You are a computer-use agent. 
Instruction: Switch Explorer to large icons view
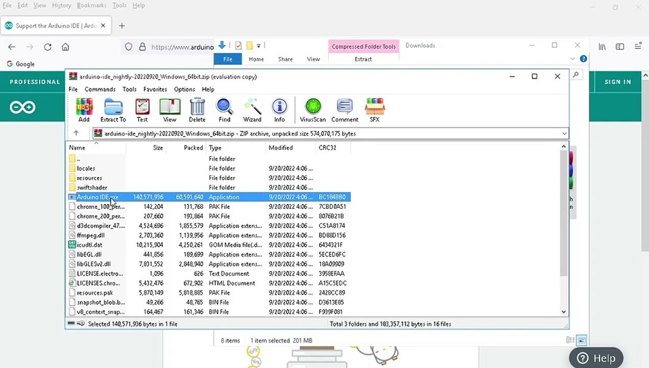(582, 340)
